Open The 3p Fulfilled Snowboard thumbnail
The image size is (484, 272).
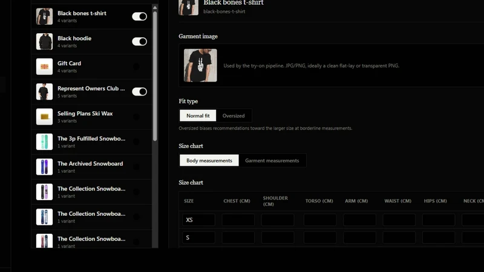(44, 141)
